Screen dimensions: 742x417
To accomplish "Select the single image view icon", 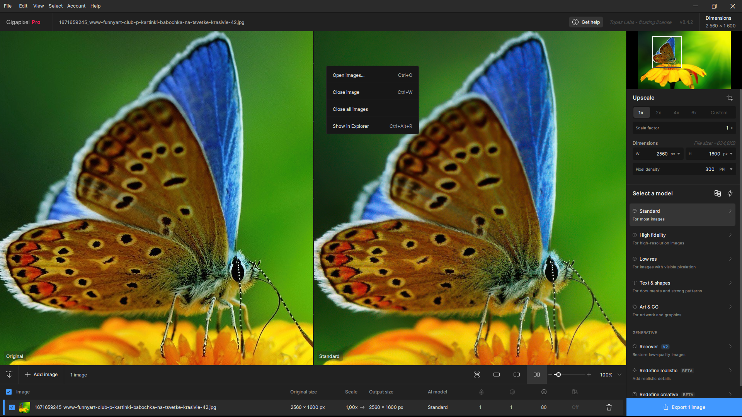I will (x=497, y=375).
